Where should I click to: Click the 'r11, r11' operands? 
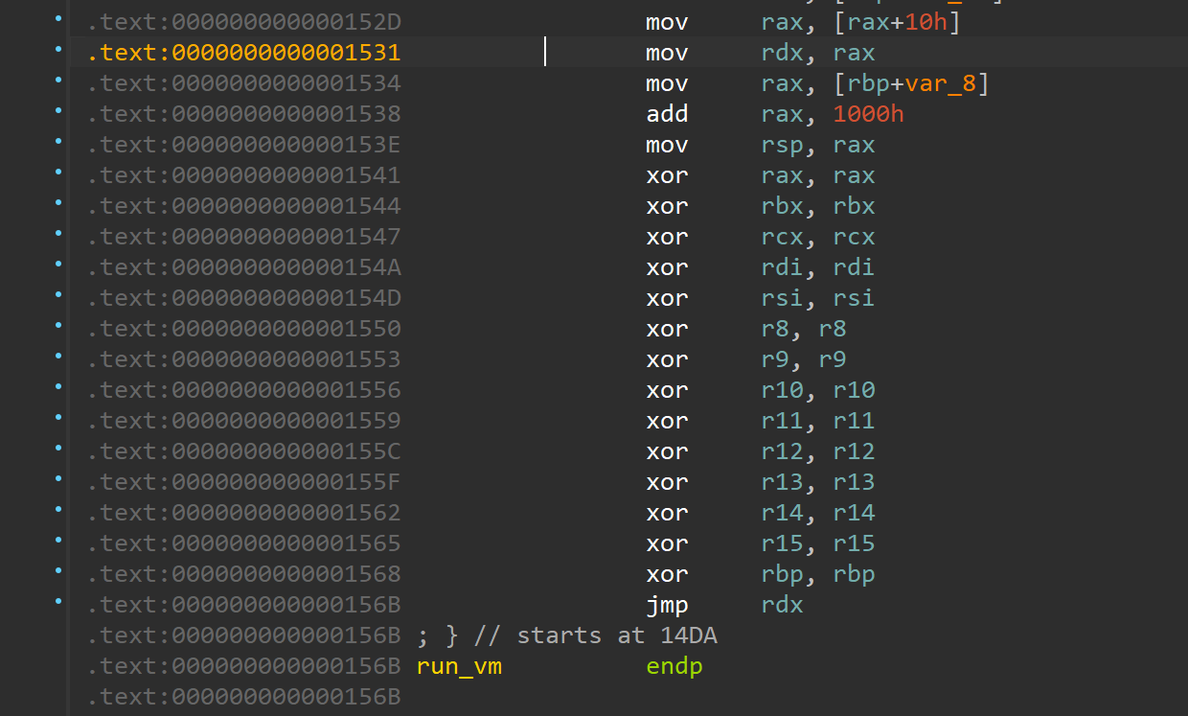818,421
